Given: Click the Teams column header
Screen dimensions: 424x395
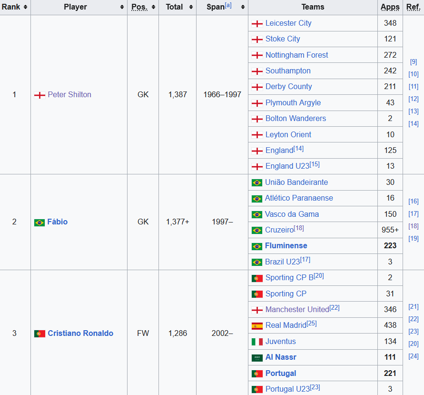Looking at the screenshot, I should pos(313,7).
